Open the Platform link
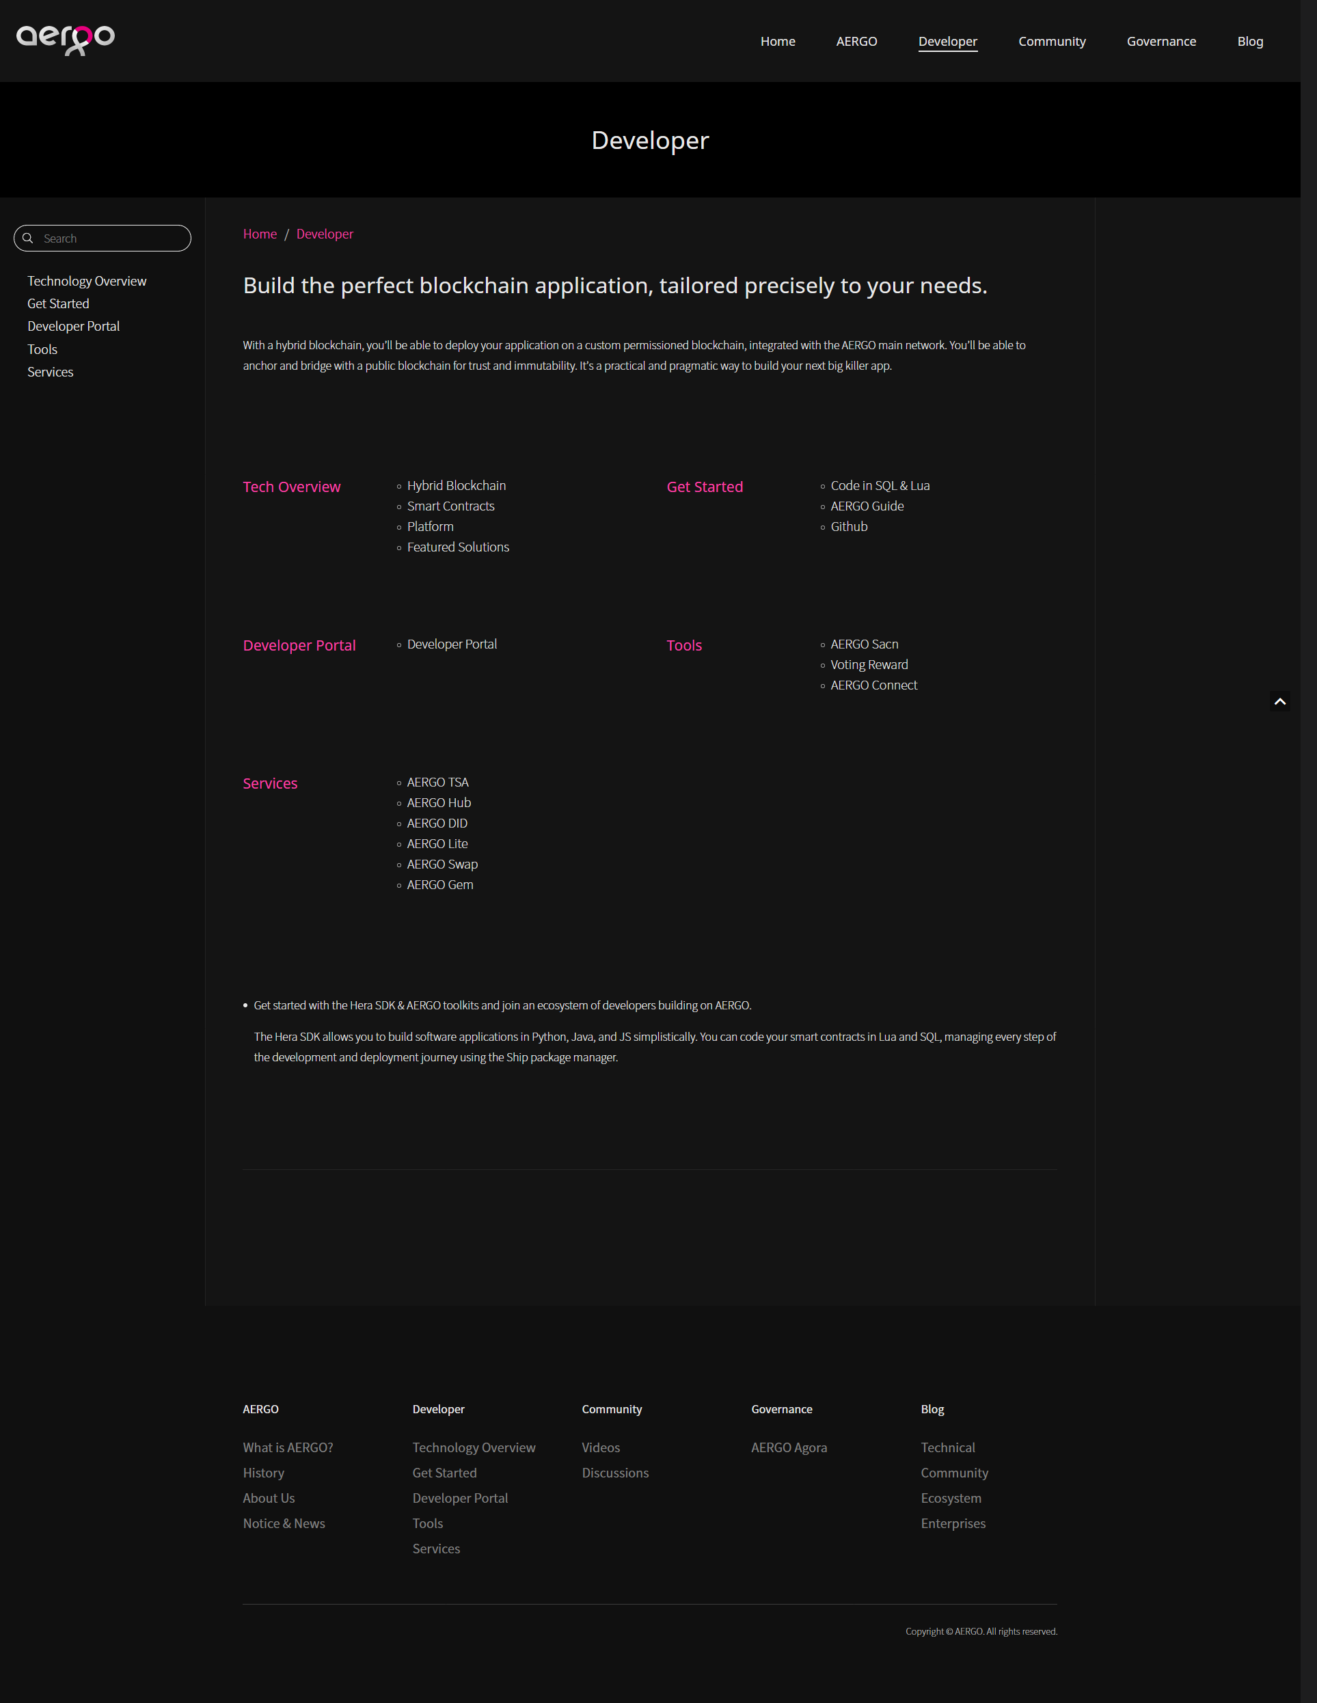Viewport: 1317px width, 1703px height. pos(430,526)
